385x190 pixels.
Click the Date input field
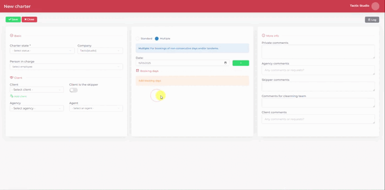click(183, 63)
